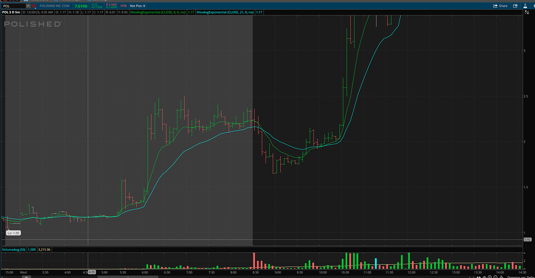Screen dimensions: 535x278
Task: Click the L: 1.17 low value
Action: click(86, 12)
